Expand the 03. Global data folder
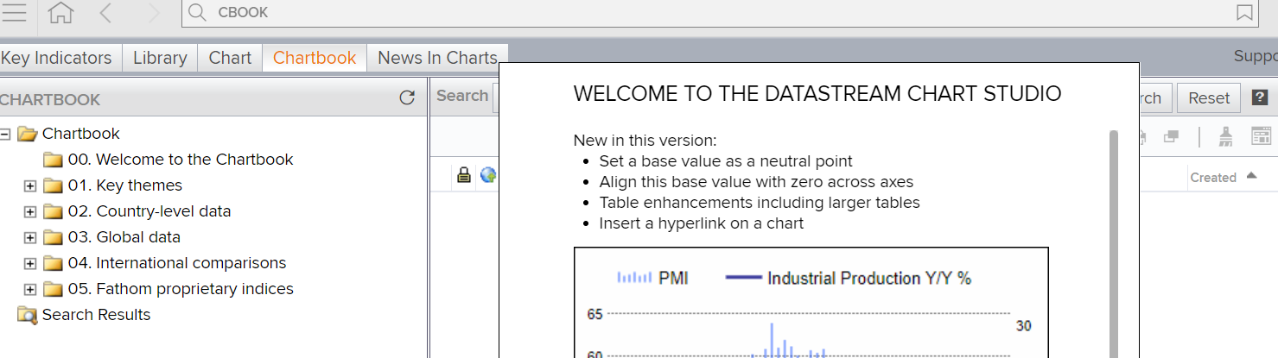Viewport: 1278px width, 358px height. [30, 237]
